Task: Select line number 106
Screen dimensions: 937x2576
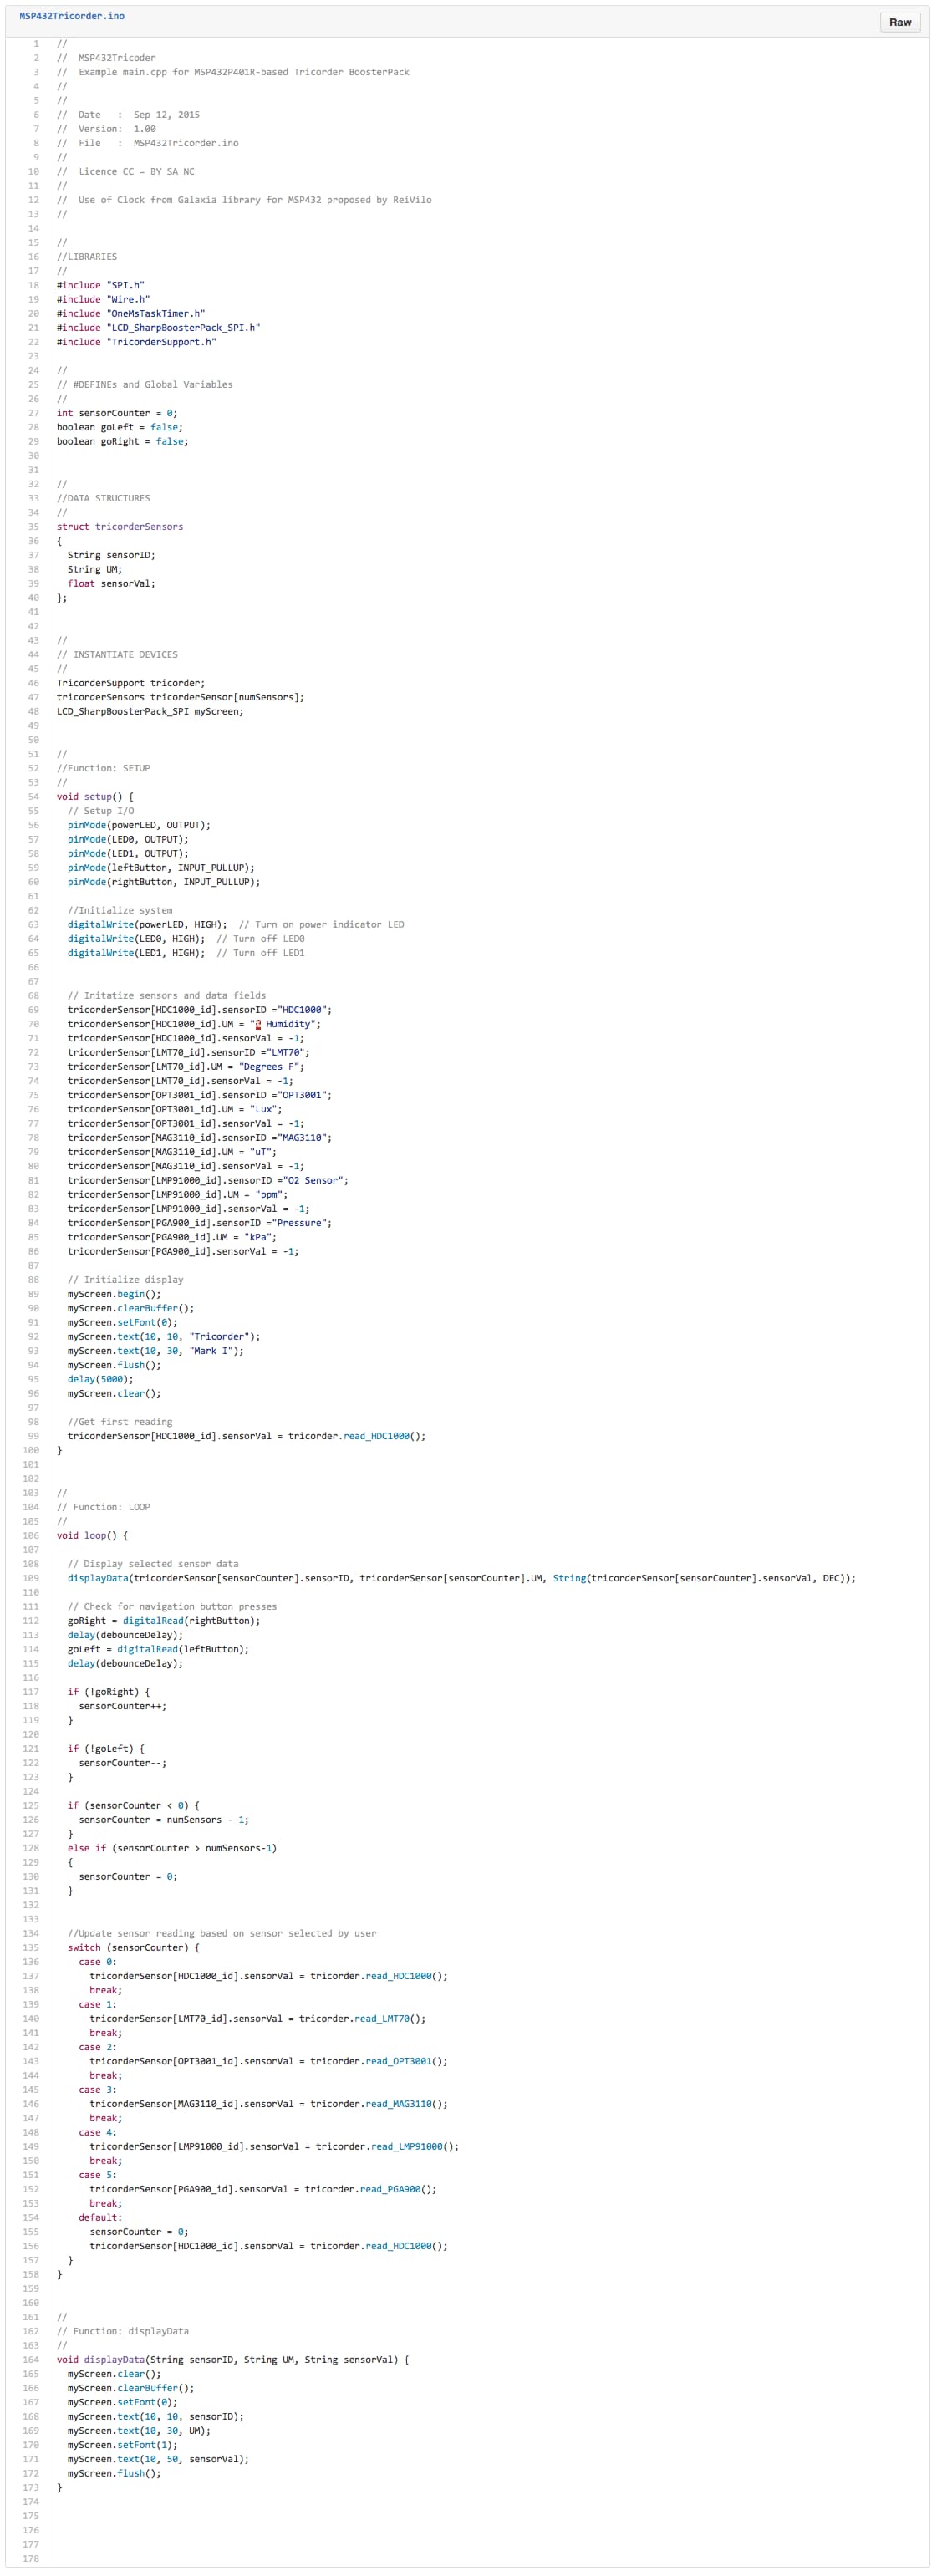Action: pyautogui.click(x=32, y=1535)
